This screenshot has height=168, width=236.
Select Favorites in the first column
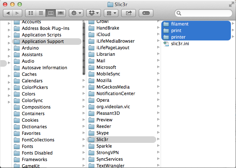tap(47, 133)
